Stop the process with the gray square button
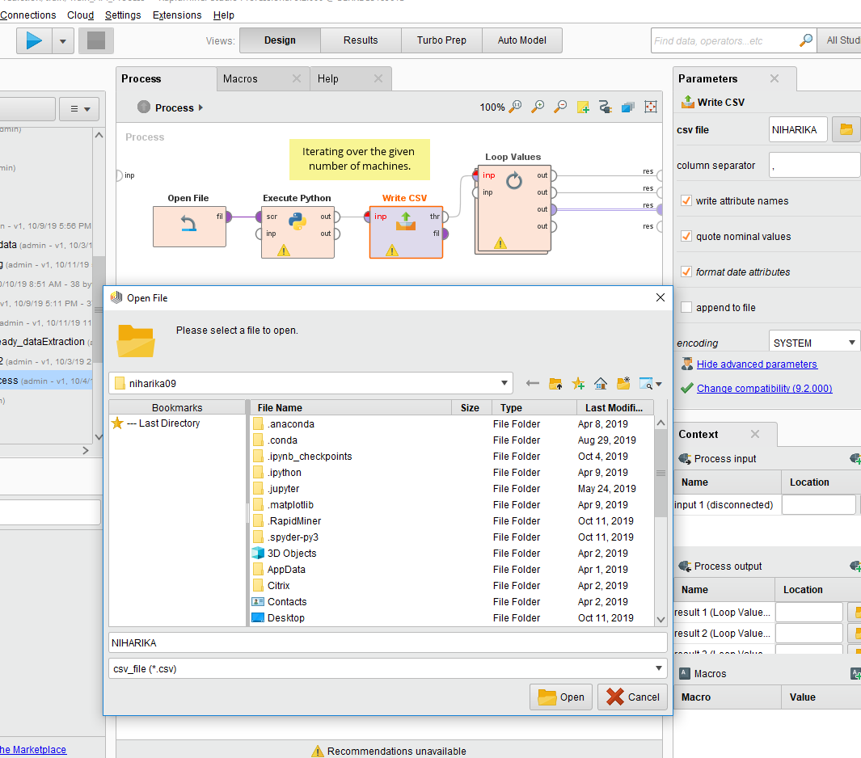861x758 pixels. coord(96,40)
